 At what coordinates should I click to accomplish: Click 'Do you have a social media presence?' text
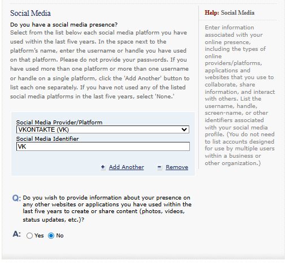[64, 25]
